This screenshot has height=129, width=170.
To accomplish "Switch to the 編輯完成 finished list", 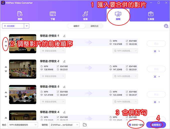I will click(x=94, y=26).
